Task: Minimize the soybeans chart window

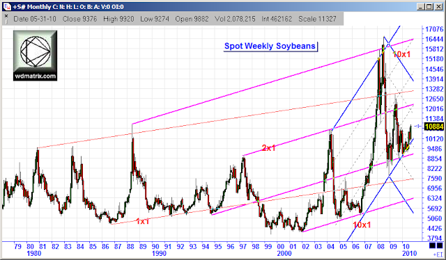Action: (421, 6)
